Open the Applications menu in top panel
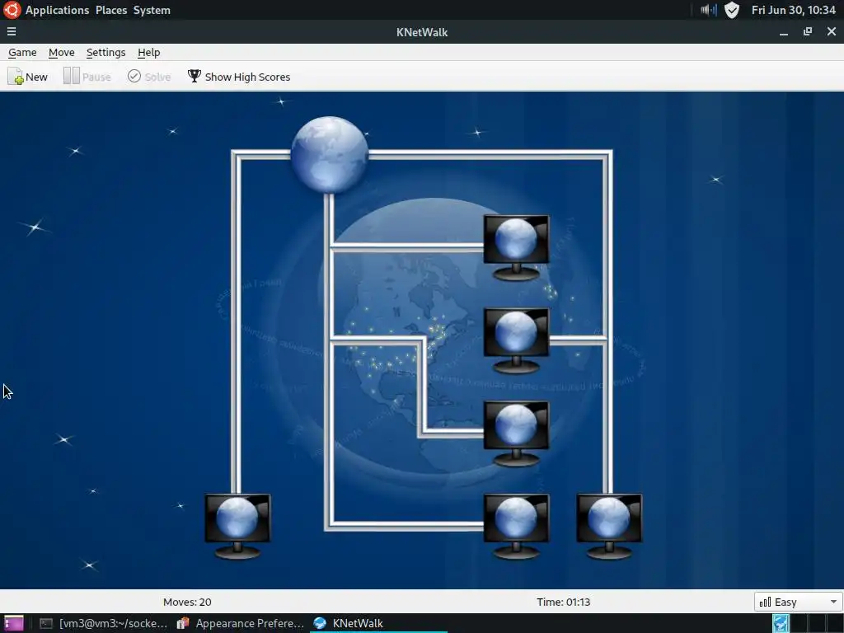The height and width of the screenshot is (633, 844). pyautogui.click(x=57, y=10)
